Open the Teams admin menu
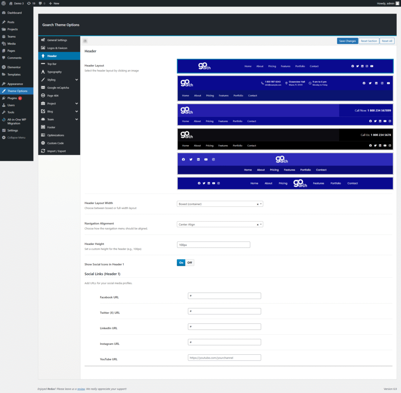The height and width of the screenshot is (393, 401). [16, 36]
